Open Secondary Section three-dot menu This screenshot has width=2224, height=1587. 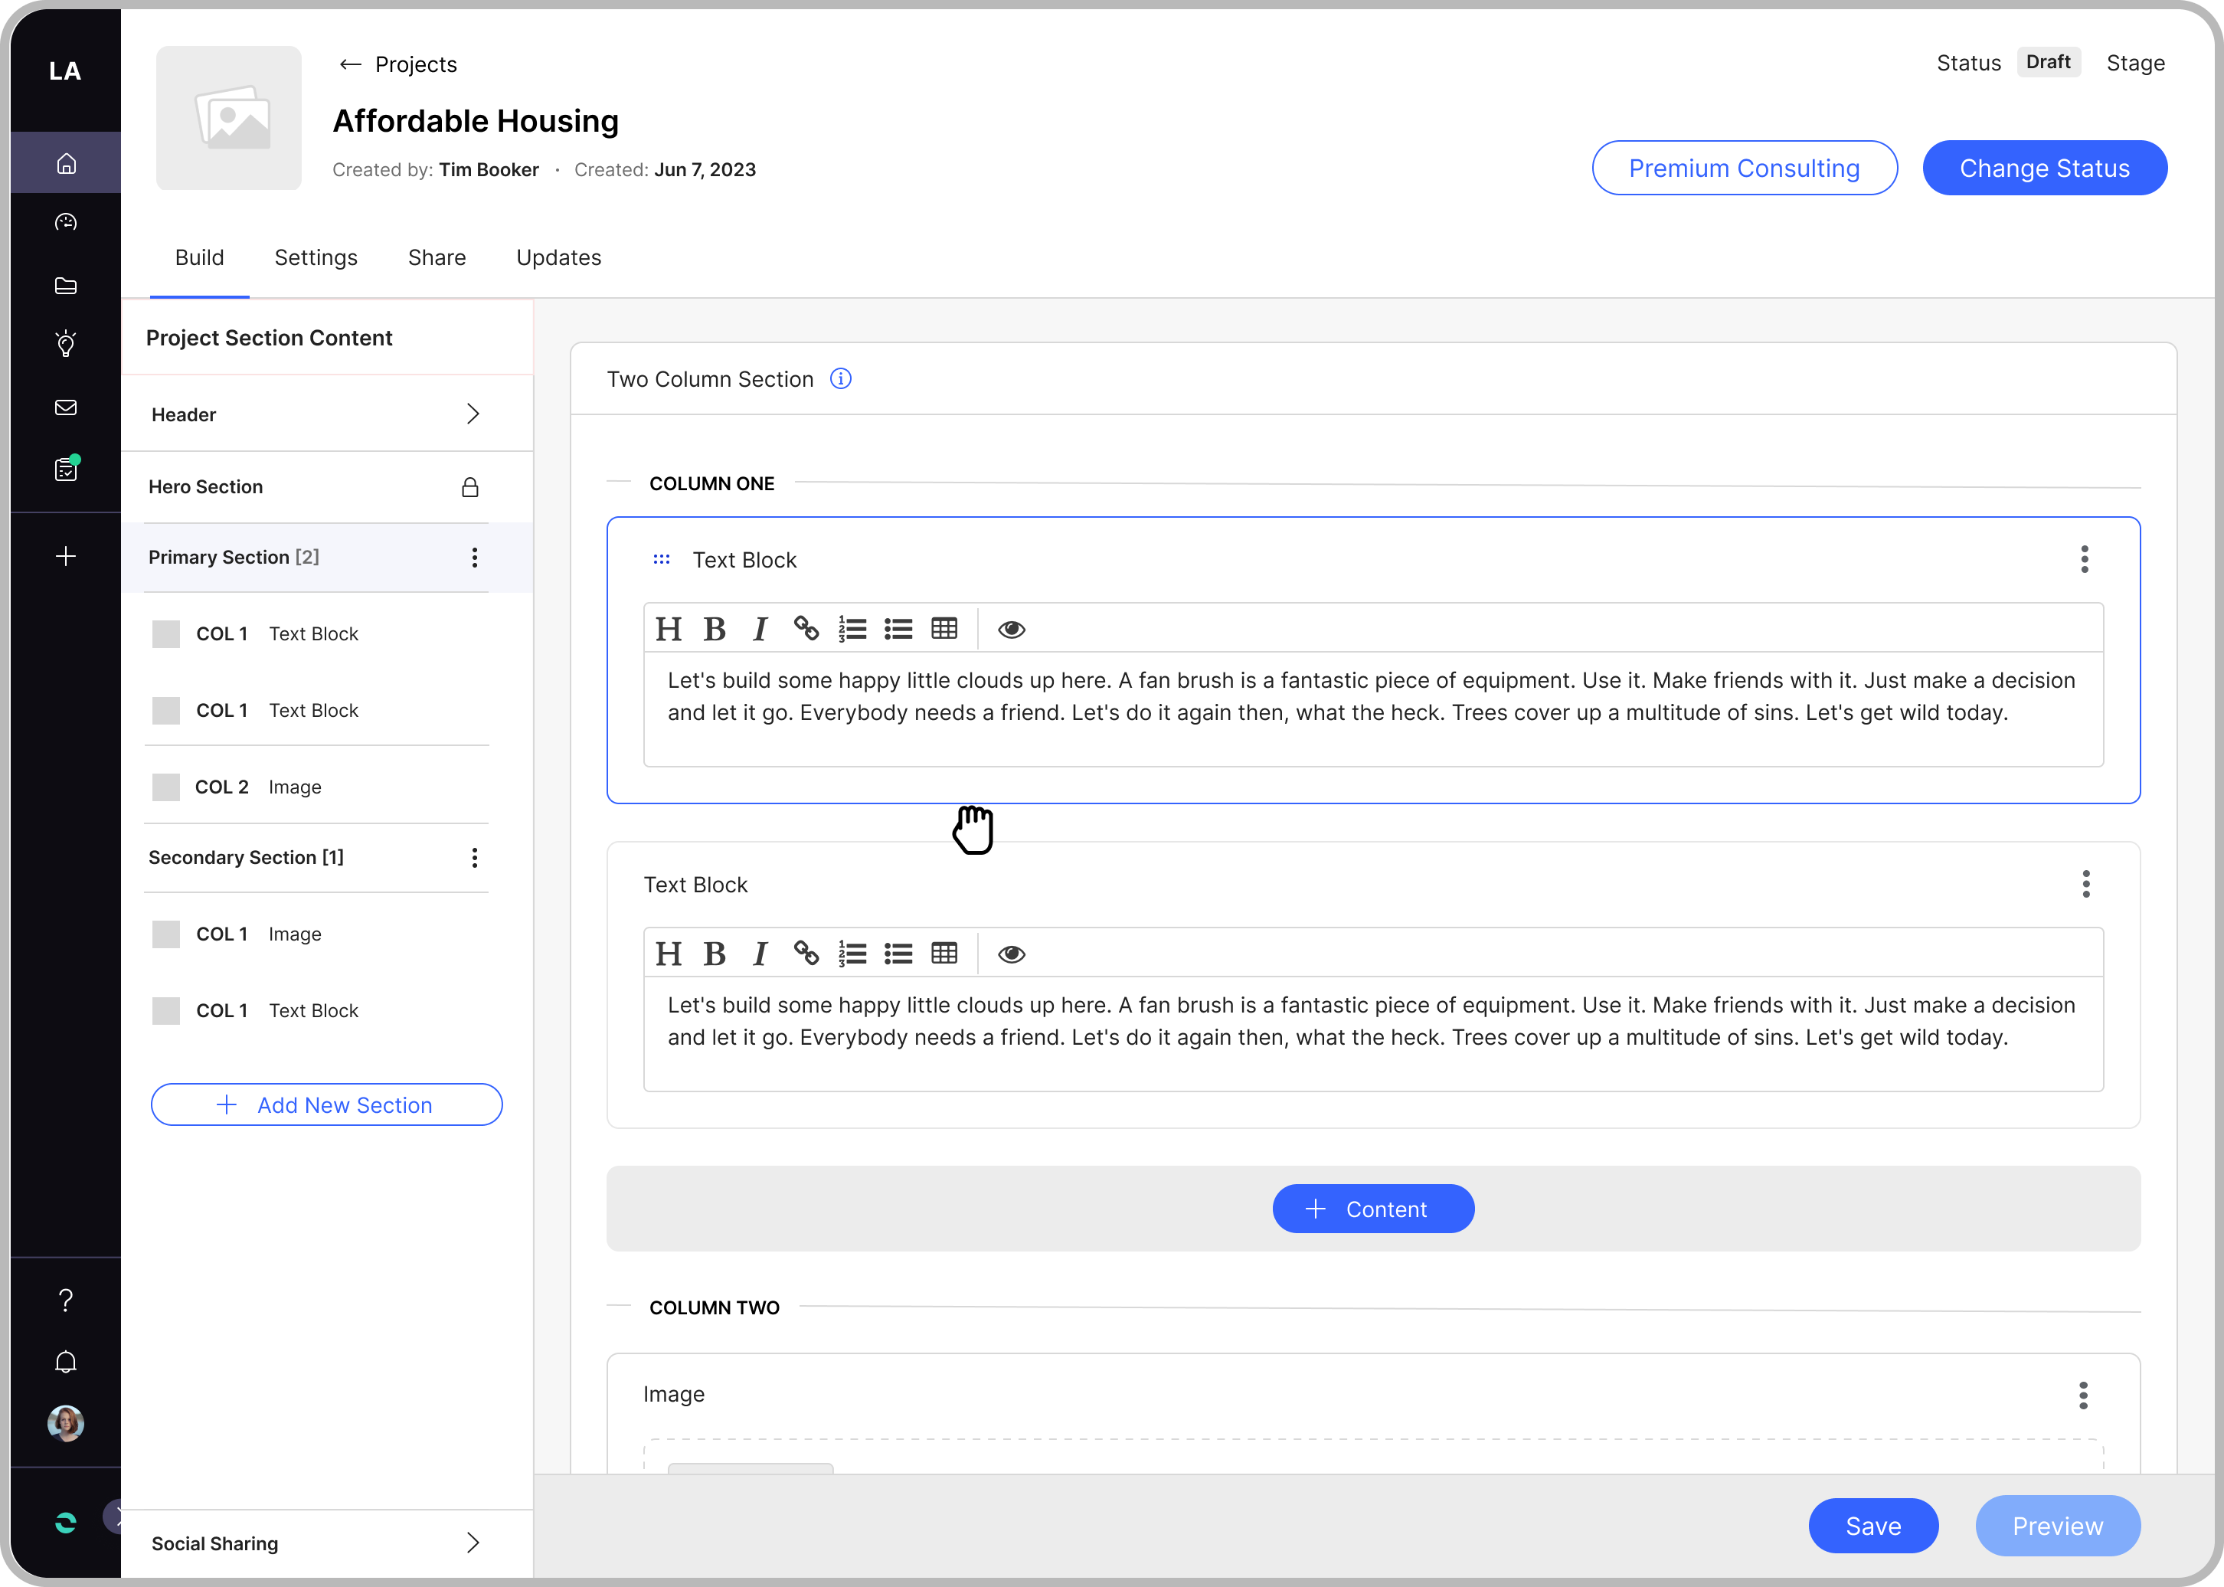(475, 857)
